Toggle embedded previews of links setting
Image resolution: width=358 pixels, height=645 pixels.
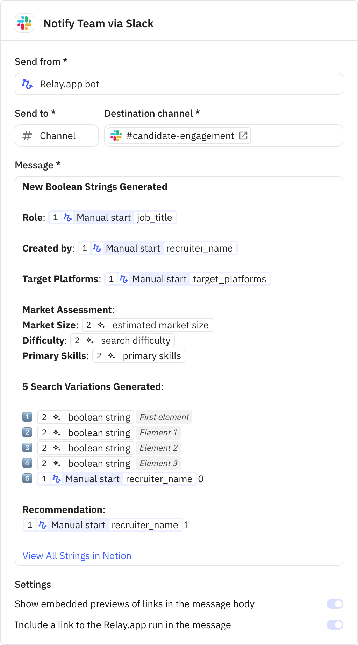point(335,604)
